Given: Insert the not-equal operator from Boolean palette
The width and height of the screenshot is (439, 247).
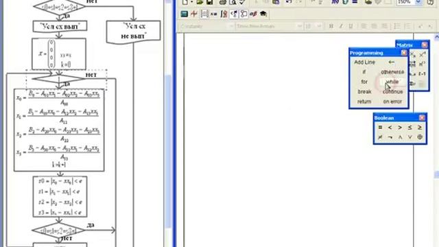Looking at the screenshot, I should pos(380,137).
